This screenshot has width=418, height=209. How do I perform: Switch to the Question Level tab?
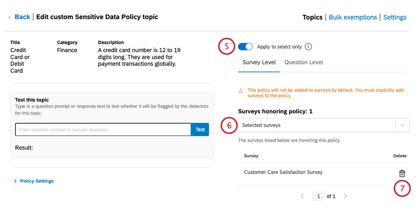pos(303,62)
